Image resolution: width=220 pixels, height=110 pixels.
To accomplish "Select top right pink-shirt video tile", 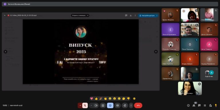I will [x=209, y=15].
